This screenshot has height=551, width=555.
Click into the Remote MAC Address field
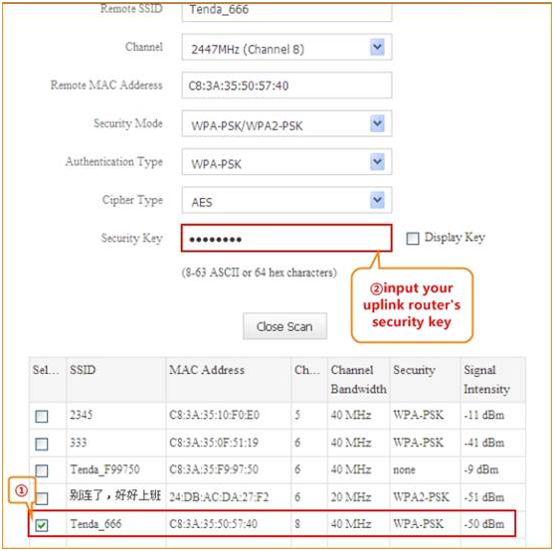pyautogui.click(x=286, y=86)
